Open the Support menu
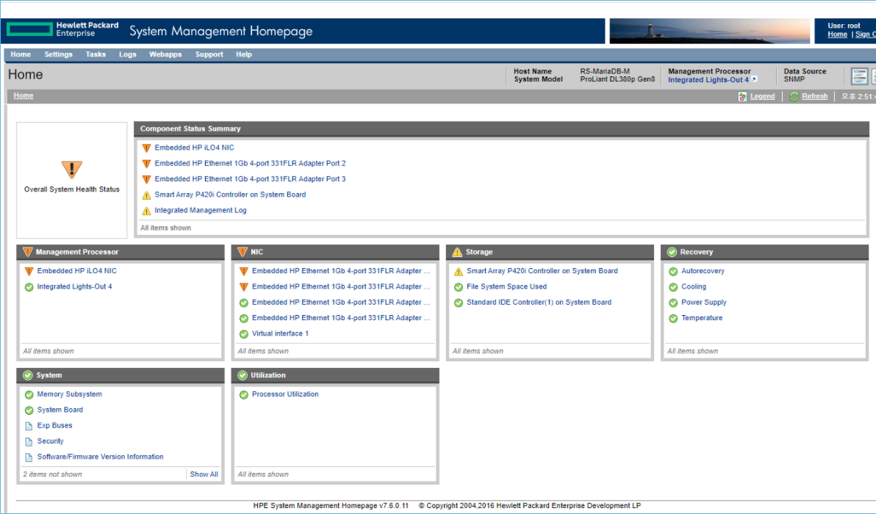Viewport: 876px width, 514px height. (x=209, y=54)
